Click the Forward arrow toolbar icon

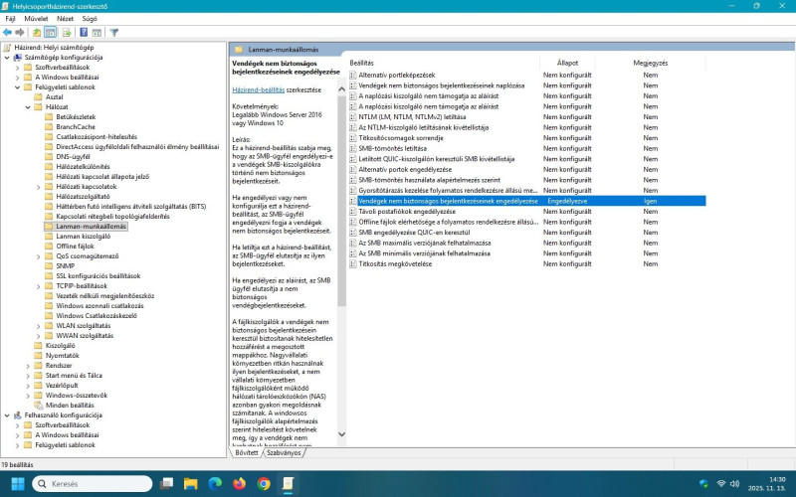click(x=20, y=33)
